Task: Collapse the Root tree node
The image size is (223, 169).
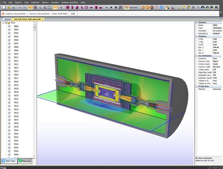Action: pyautogui.click(x=3, y=23)
